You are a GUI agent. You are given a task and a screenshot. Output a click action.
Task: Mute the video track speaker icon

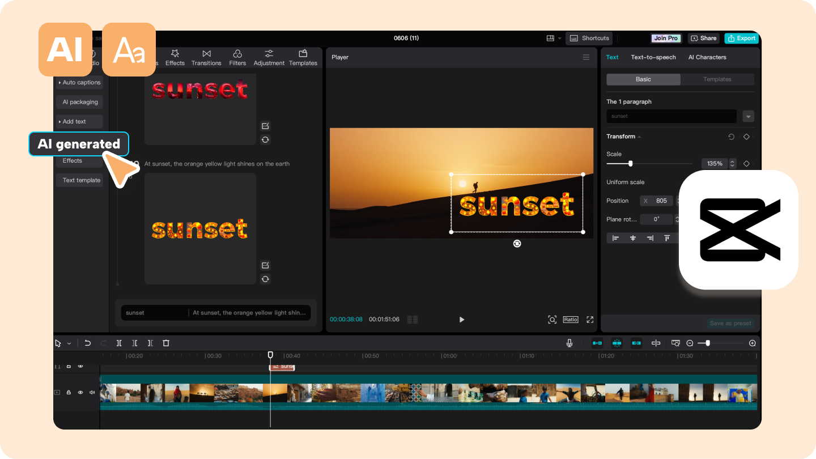(92, 392)
